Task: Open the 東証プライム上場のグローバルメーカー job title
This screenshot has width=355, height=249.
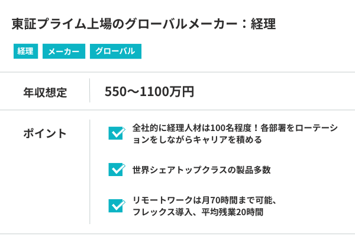Action: click(x=144, y=24)
